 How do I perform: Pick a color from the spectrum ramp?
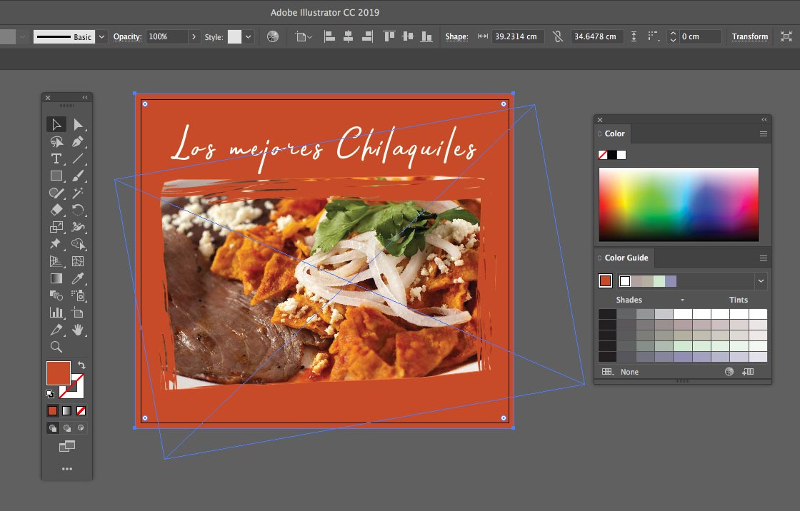click(679, 204)
